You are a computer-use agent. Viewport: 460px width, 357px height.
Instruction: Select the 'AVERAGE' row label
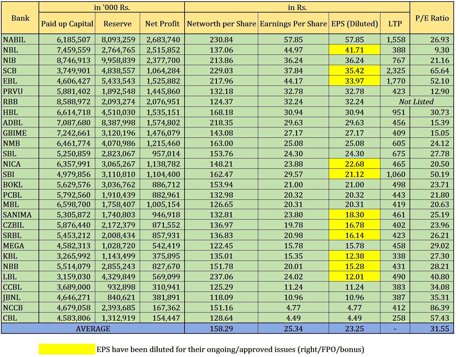point(93,329)
